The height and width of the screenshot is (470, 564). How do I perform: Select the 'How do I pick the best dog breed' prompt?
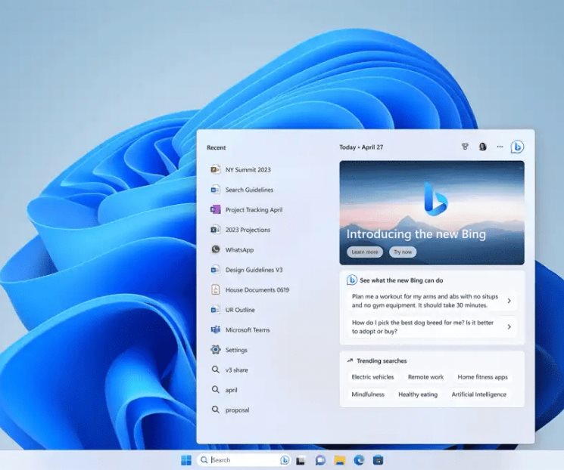[422, 326]
